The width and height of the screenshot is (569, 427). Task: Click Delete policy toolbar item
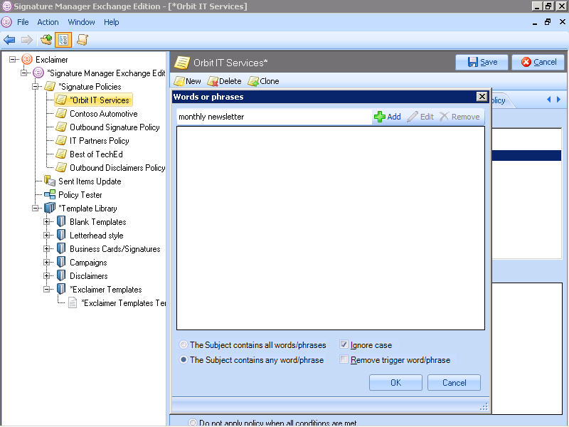(224, 81)
